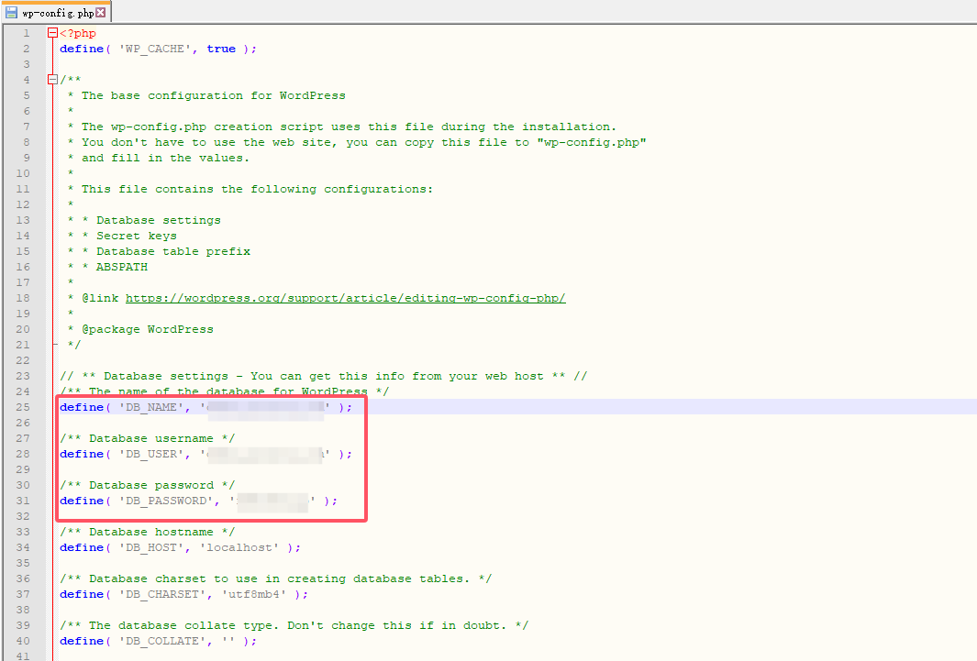Click the 'Database username' comment
The image size is (977, 661).
pyautogui.click(x=148, y=439)
